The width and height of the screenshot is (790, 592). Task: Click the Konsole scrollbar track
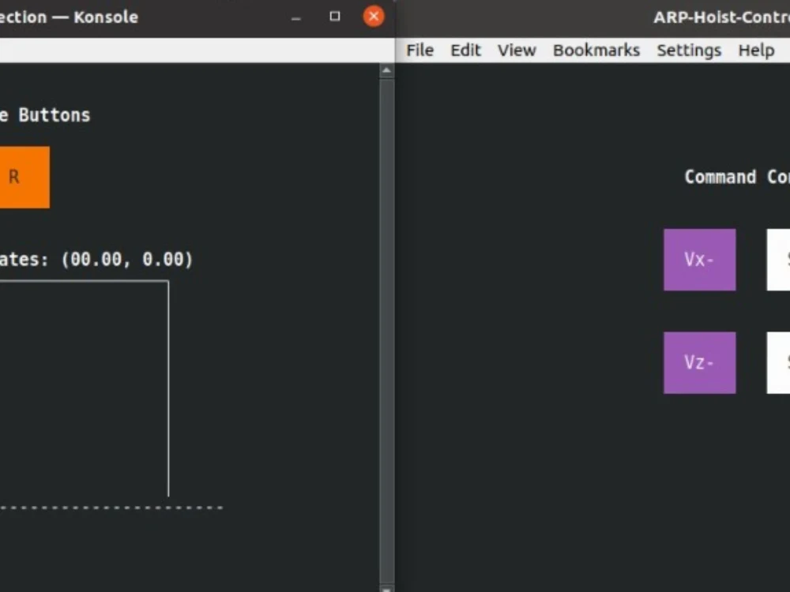tap(386, 316)
